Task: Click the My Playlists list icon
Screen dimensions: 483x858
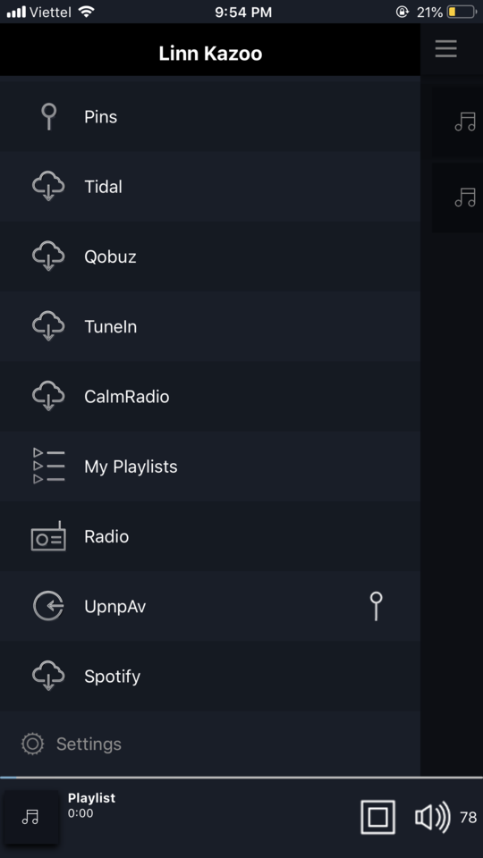Action: pos(48,466)
